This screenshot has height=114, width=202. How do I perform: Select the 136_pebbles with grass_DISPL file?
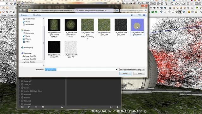tap(121, 27)
